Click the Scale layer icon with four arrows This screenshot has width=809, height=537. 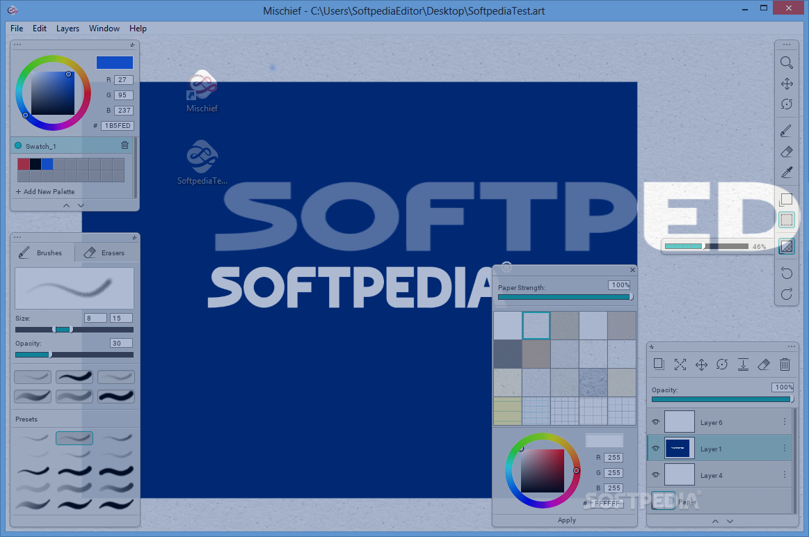tap(680, 364)
